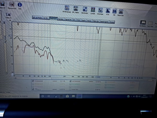Click the vertical dB axis slider thumb
The height and width of the screenshot is (118, 157).
tap(5, 39)
